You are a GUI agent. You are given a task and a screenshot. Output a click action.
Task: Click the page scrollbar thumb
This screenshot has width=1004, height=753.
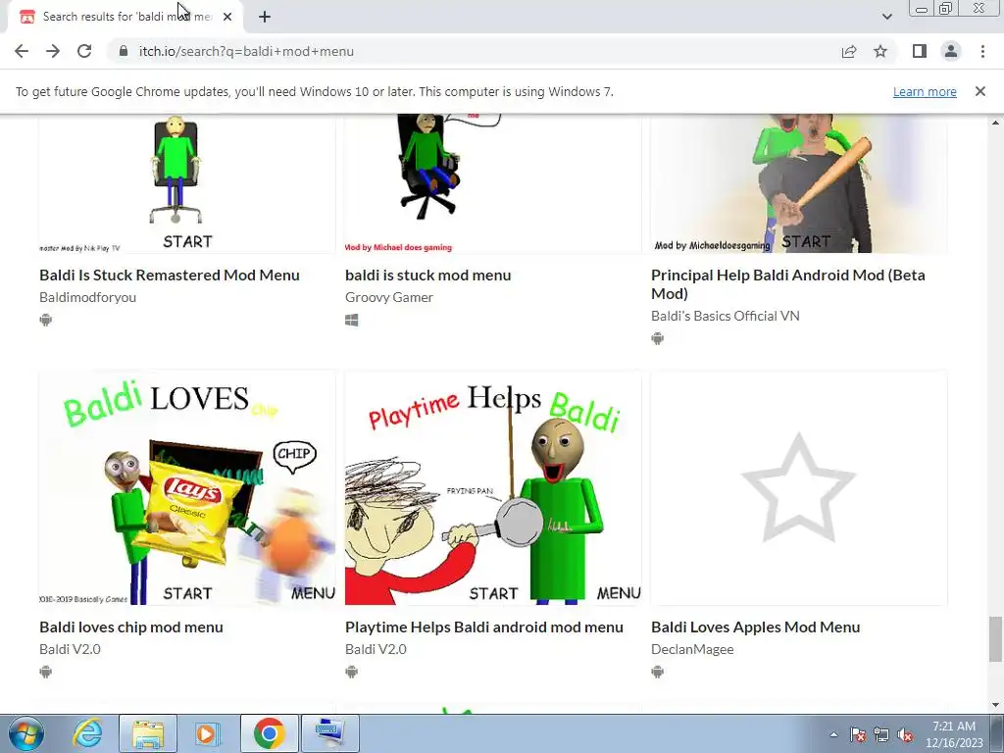pyautogui.click(x=995, y=639)
